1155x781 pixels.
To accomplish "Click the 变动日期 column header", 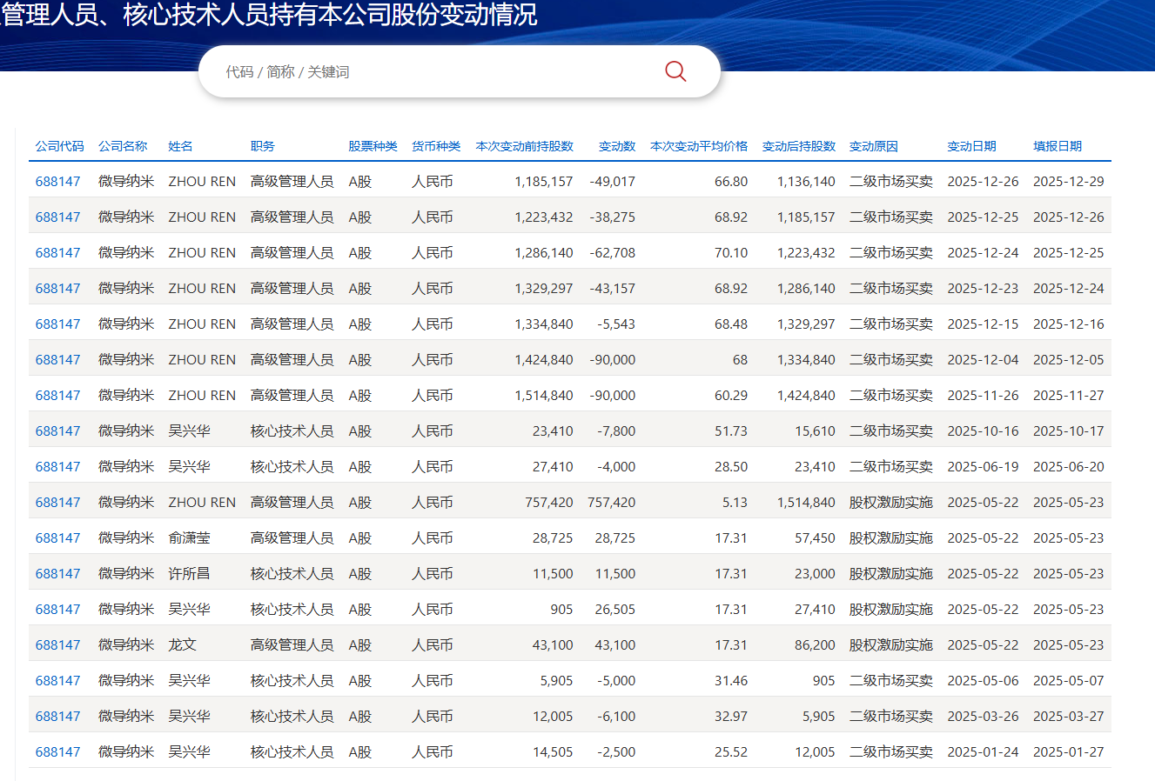I will 971,146.
